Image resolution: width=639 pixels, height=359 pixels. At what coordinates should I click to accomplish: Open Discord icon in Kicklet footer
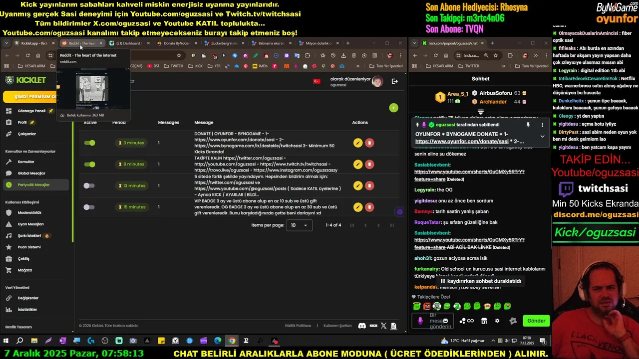click(362, 326)
